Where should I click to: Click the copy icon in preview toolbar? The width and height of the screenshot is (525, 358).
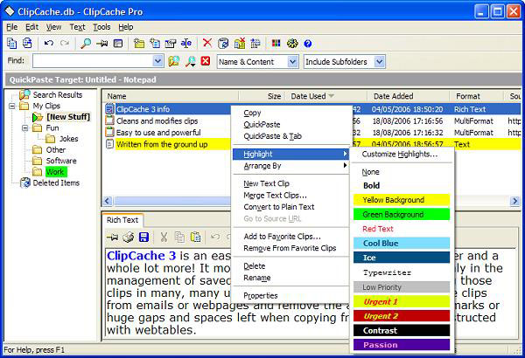(179, 238)
